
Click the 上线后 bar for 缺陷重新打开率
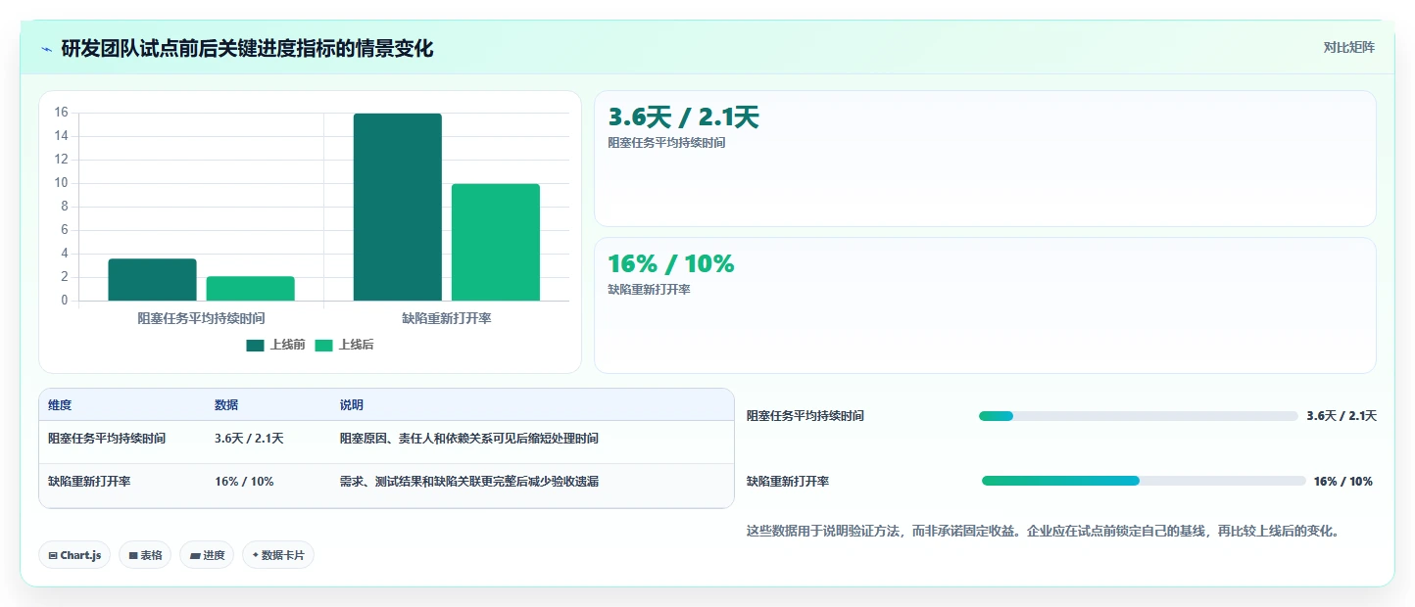coord(495,242)
